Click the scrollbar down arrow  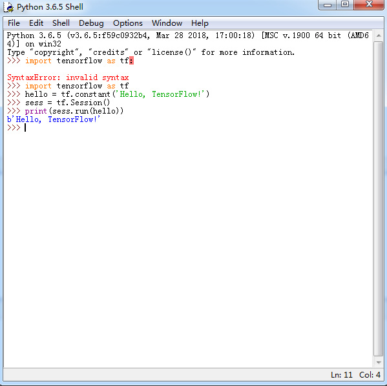tap(379, 362)
